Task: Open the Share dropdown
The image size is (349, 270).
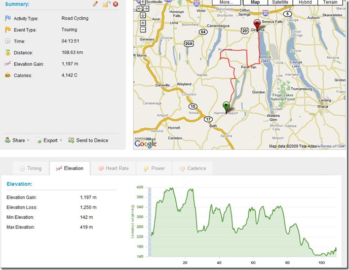Action: (x=17, y=140)
